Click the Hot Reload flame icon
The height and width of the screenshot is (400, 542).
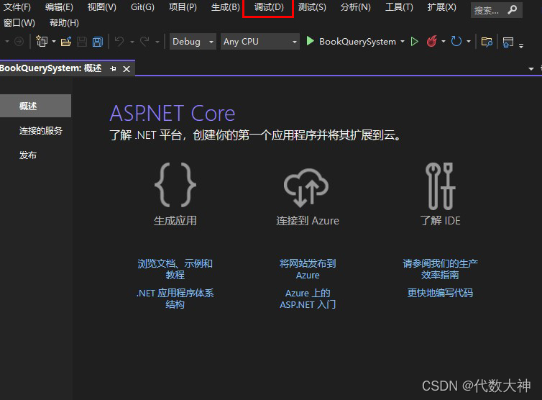pyautogui.click(x=432, y=41)
